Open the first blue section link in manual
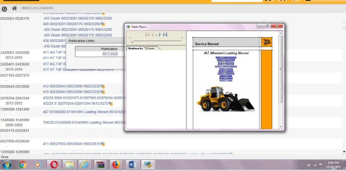Screen dimensions: 346x171 tap(226, 57)
